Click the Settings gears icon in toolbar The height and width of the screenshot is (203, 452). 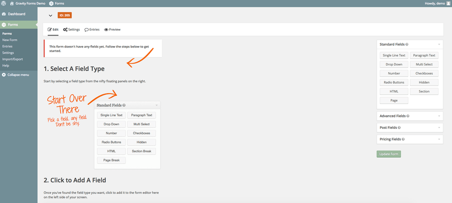point(65,30)
